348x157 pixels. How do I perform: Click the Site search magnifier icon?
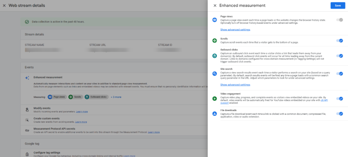214,73
